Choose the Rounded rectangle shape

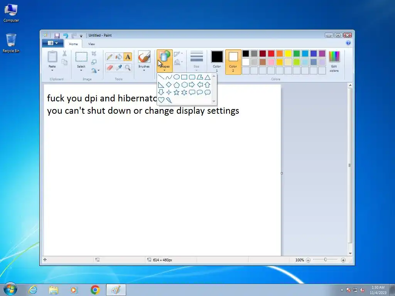pos(192,77)
